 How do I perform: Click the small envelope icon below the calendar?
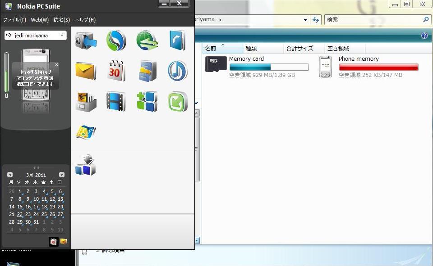pyautogui.click(x=64, y=241)
